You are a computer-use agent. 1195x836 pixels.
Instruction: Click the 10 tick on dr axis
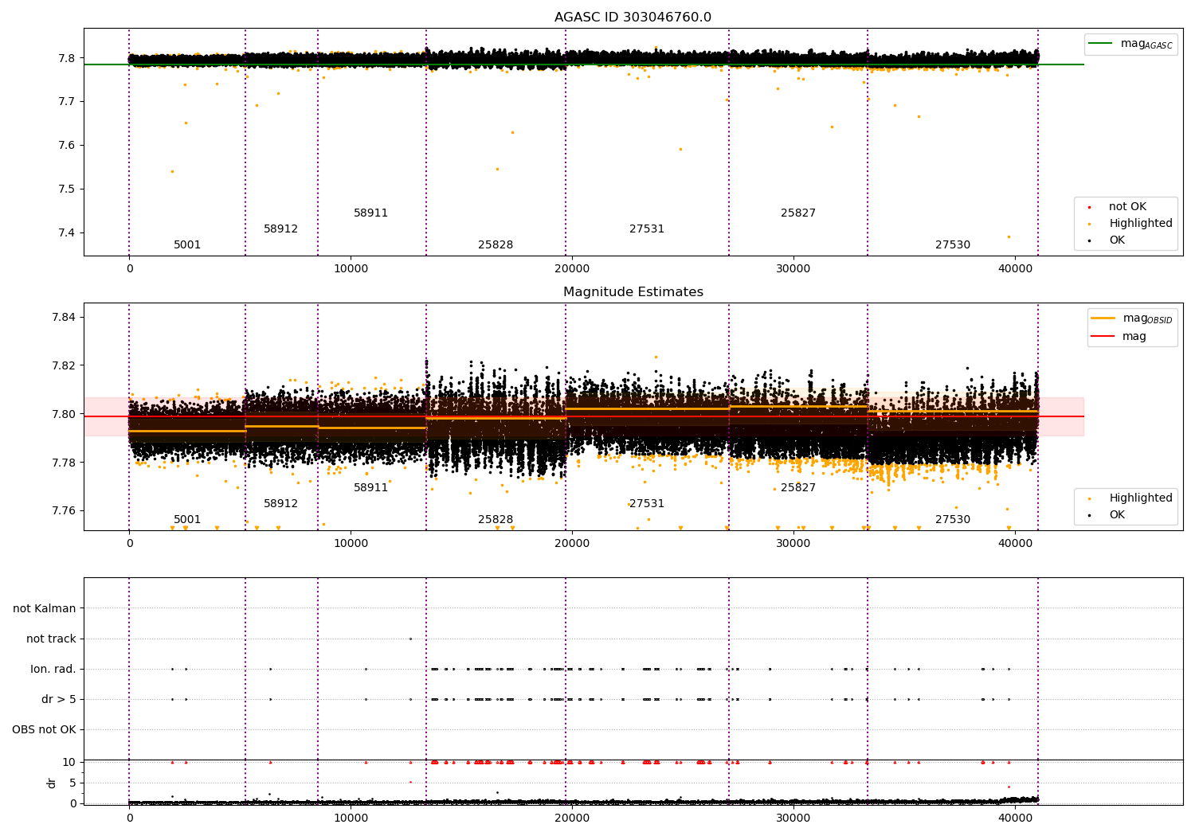[69, 763]
